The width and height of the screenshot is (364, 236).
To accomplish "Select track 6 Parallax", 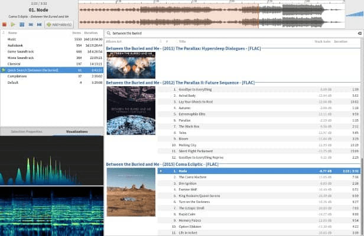I will 259,120.
